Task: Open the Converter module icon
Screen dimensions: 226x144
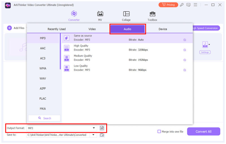Action: 74,14
